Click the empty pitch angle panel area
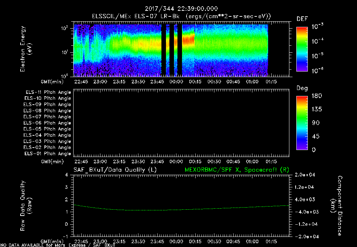357x247 pixels. (x=181, y=123)
